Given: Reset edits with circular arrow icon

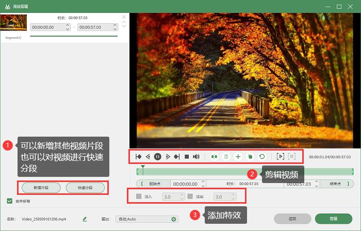Looking at the screenshot, I should pos(262,157).
